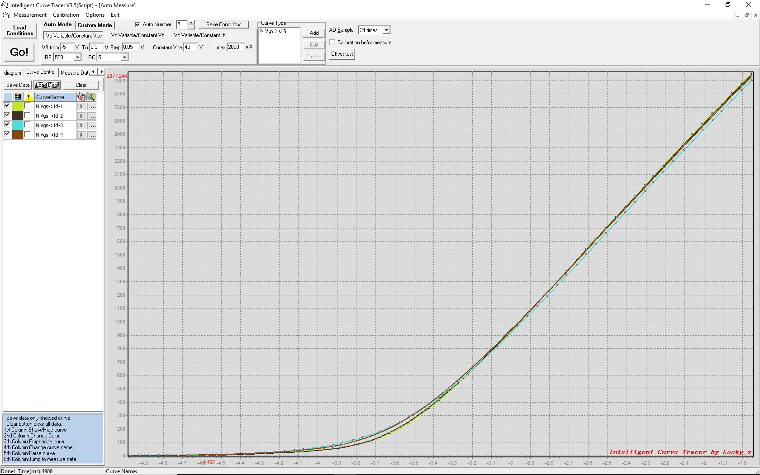Click the erase curve column header icon
Screen dimensions: 760x475
(81, 97)
